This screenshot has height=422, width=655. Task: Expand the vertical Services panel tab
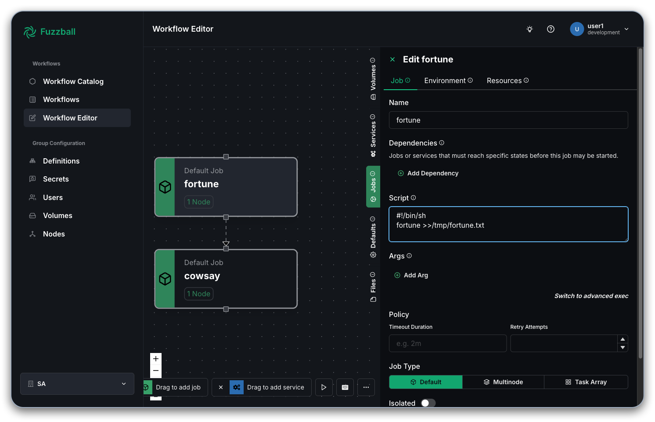(373, 135)
